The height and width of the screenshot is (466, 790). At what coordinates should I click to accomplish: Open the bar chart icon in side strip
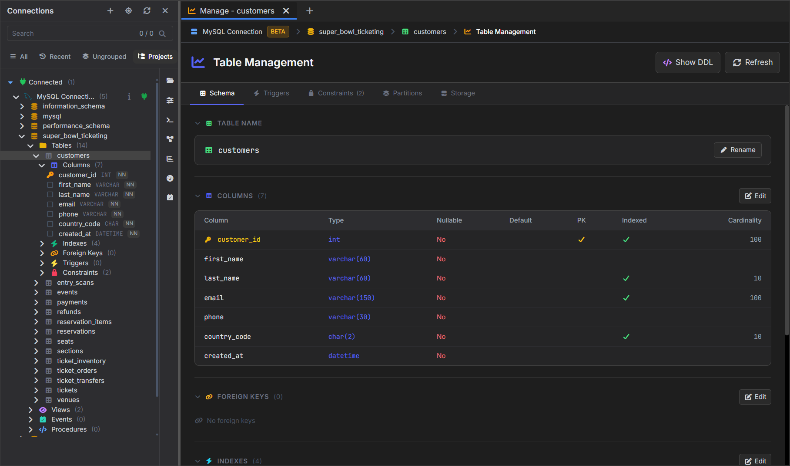[x=170, y=159]
